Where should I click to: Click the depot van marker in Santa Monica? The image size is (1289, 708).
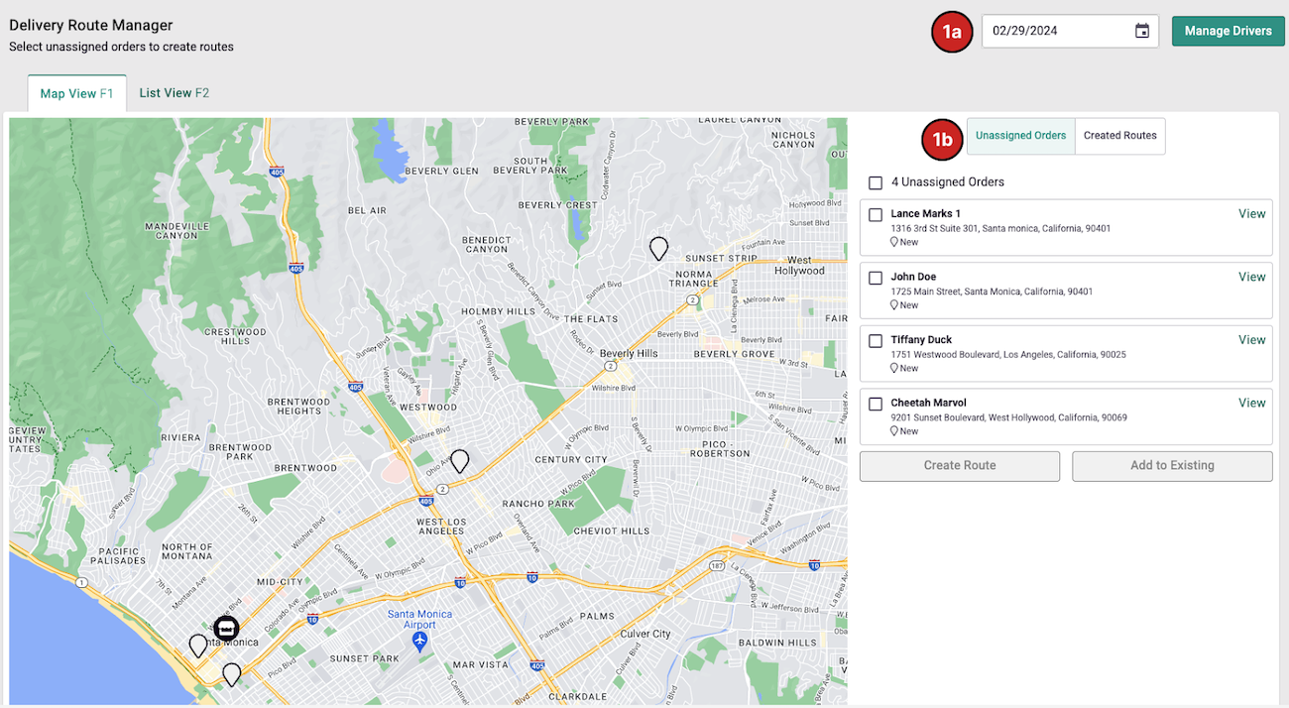coord(226,628)
